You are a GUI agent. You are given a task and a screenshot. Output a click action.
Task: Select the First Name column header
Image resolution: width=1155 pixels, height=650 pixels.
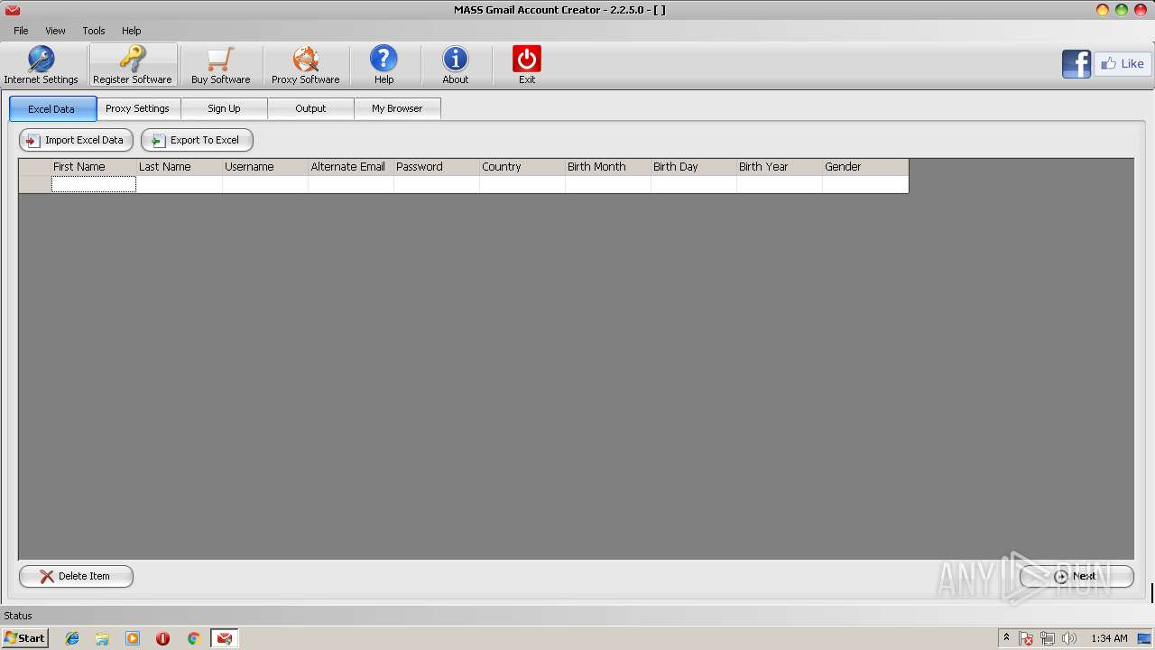pos(94,167)
